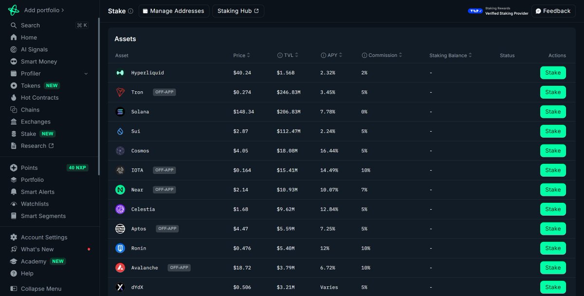This screenshot has width=584, height=296.
Task: Sort table by TVL column arrows
Action: click(297, 55)
